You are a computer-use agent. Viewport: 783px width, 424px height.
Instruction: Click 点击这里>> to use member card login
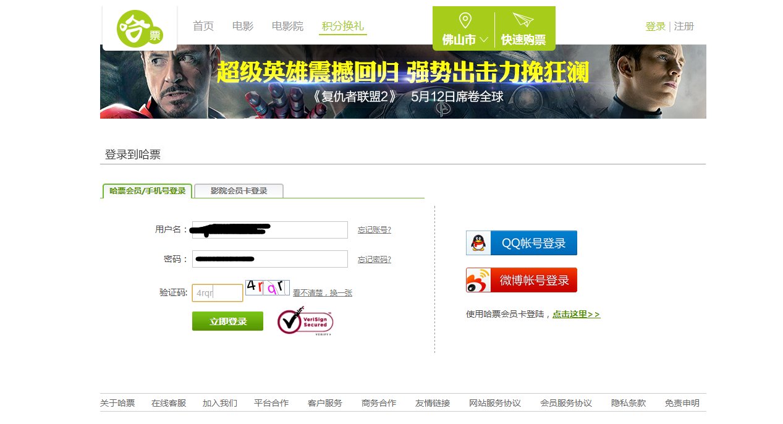point(576,313)
